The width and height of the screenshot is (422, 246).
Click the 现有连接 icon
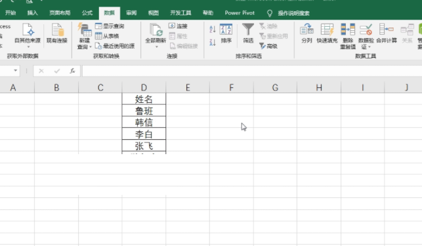pos(57,33)
